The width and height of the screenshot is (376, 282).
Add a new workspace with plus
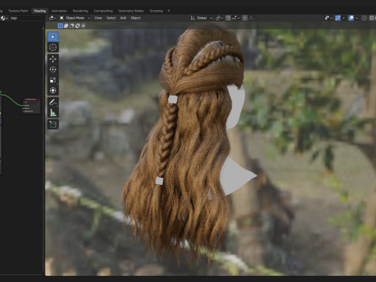coord(168,11)
